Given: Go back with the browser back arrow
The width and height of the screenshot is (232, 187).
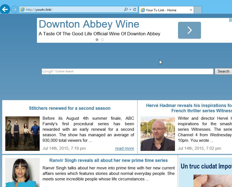Looking at the screenshot, I should coord(5,9).
